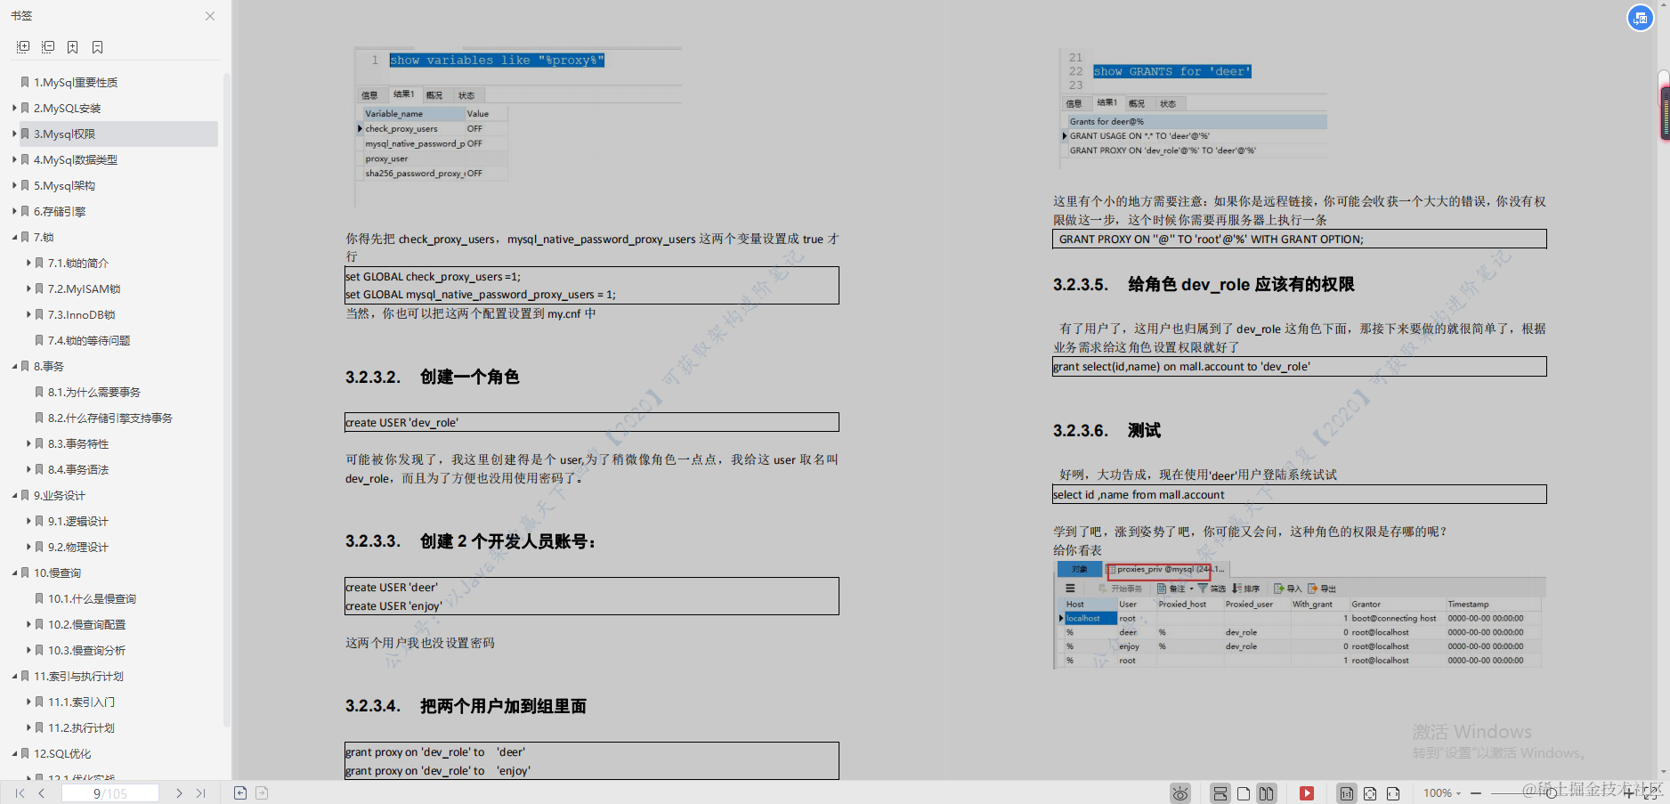Start slideshow presentation
Image resolution: width=1670 pixels, height=804 pixels.
click(1307, 793)
